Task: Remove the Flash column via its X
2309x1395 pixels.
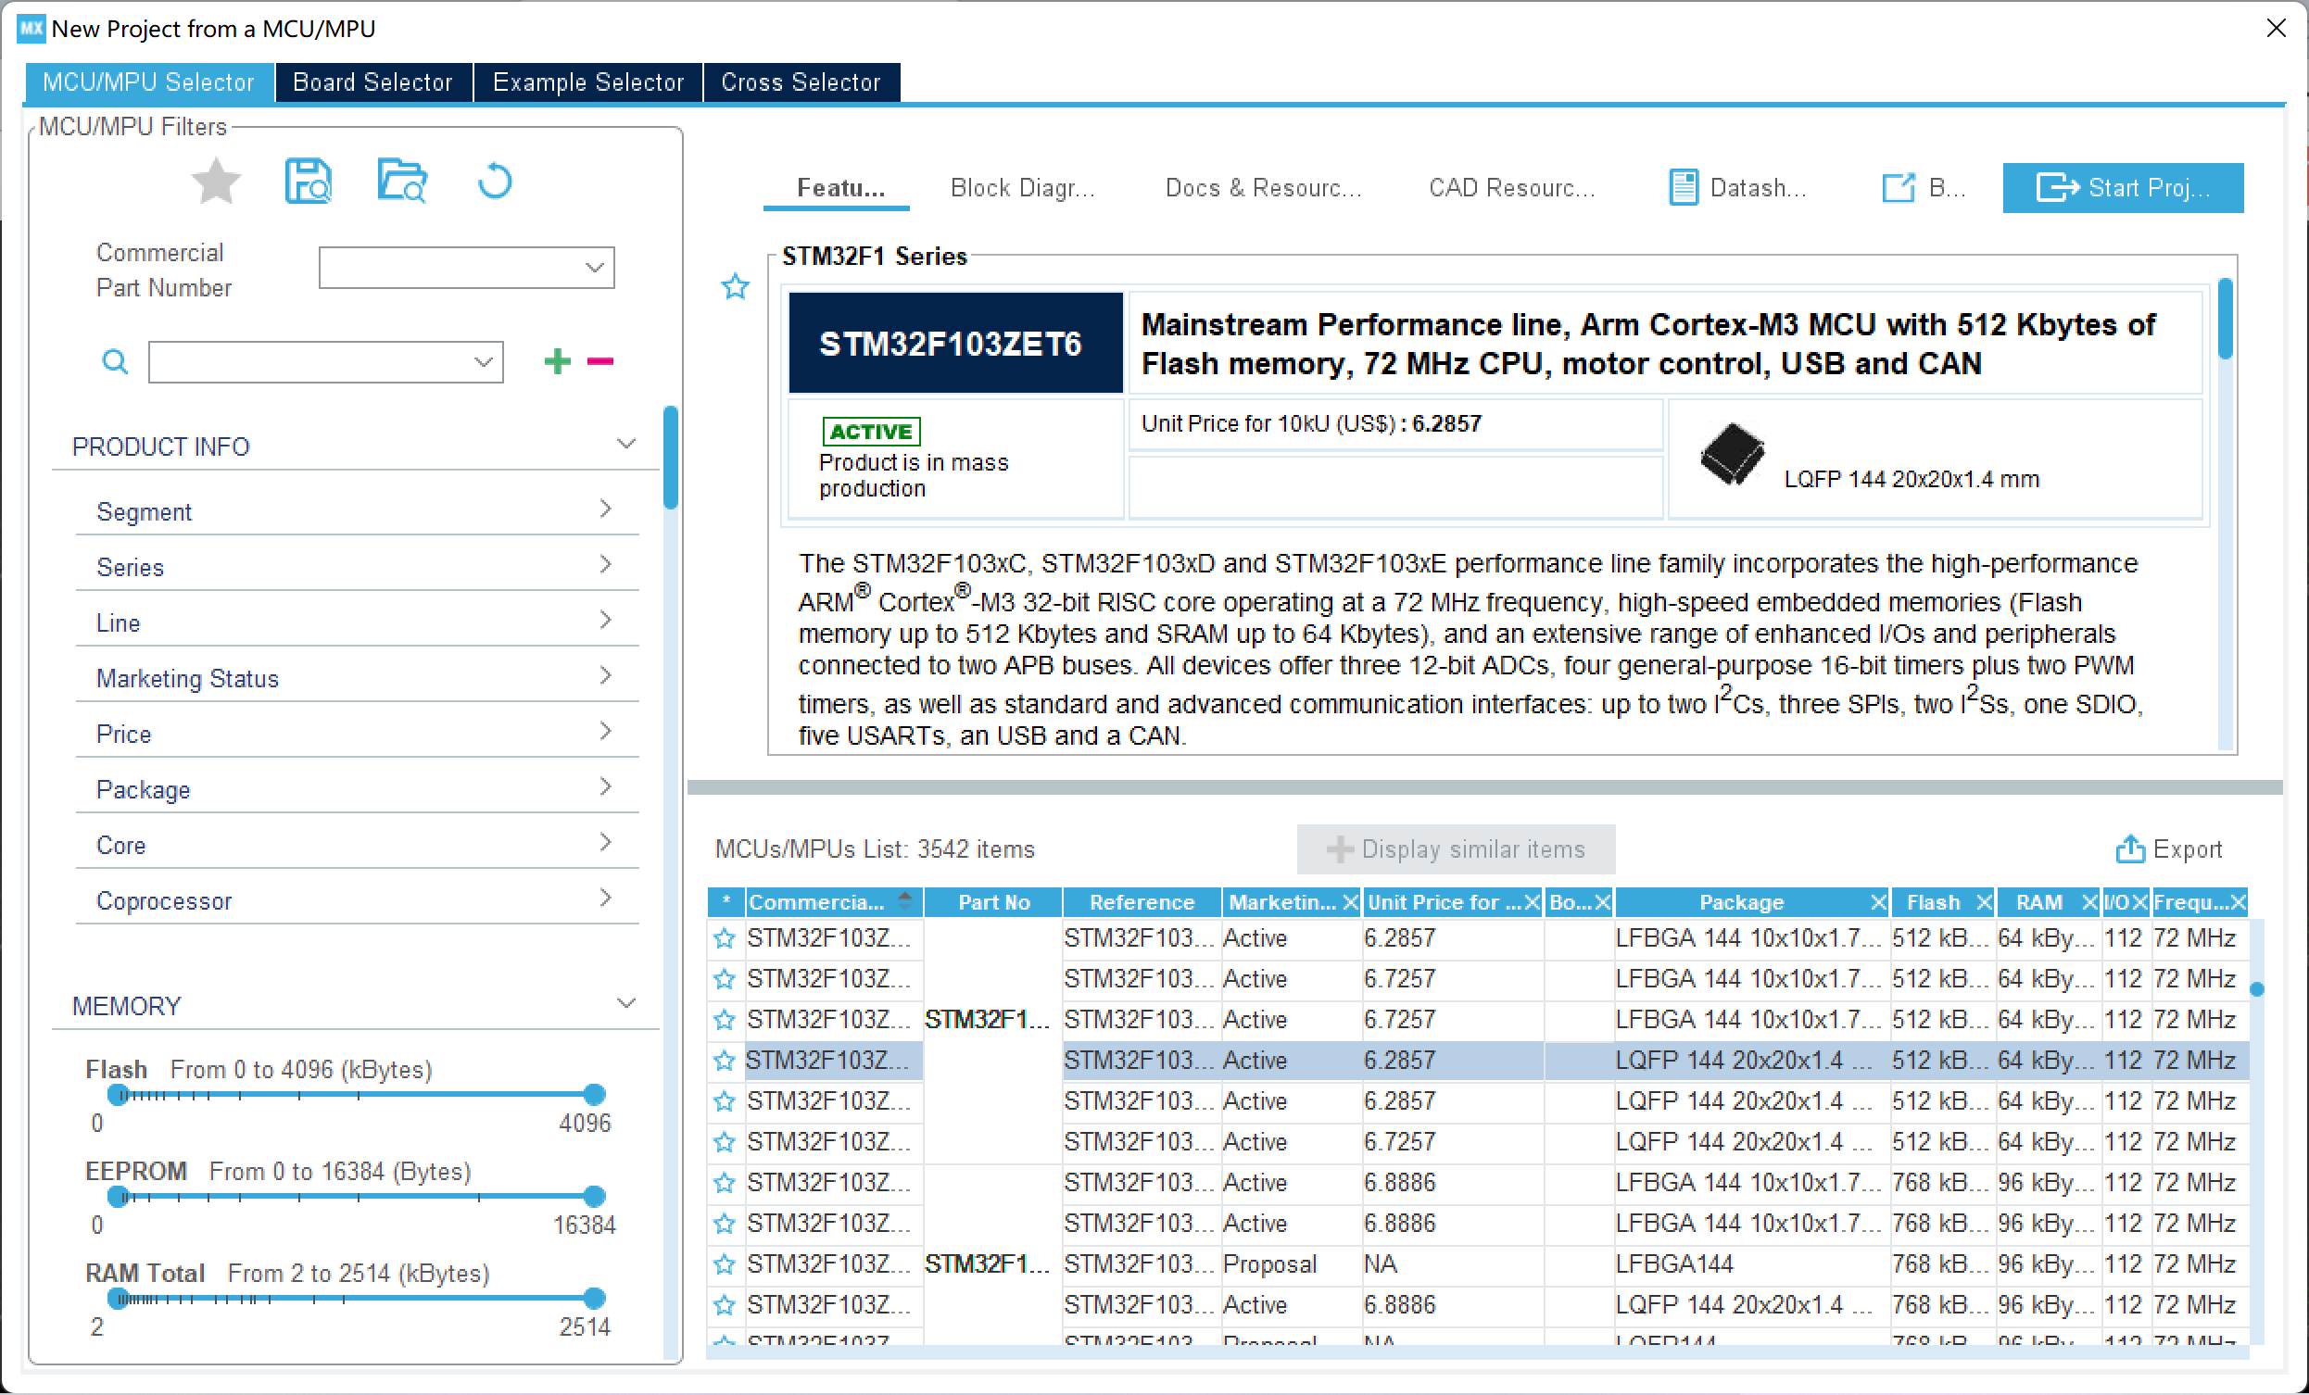Action: pos(1984,902)
